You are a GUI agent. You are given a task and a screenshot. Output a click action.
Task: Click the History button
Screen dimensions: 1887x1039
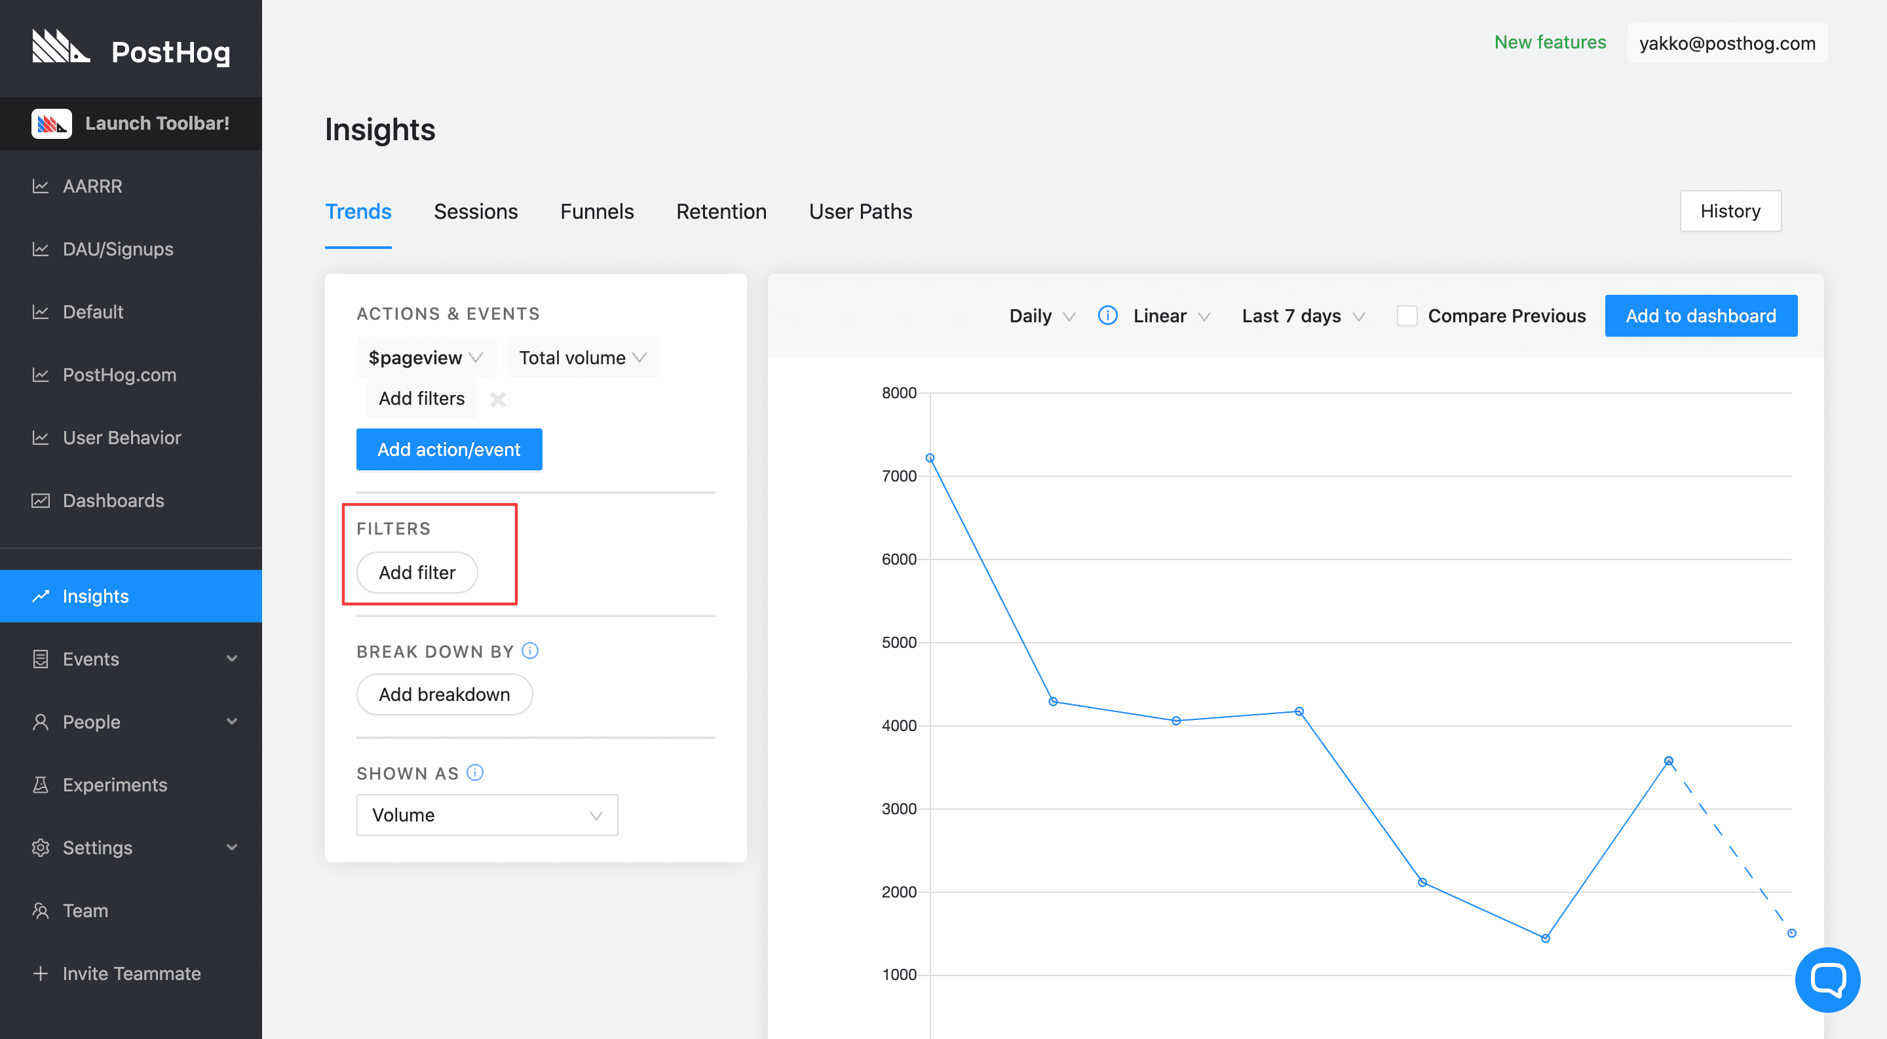point(1730,211)
